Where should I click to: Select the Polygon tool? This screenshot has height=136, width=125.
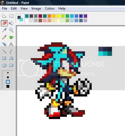click(x=11, y=58)
